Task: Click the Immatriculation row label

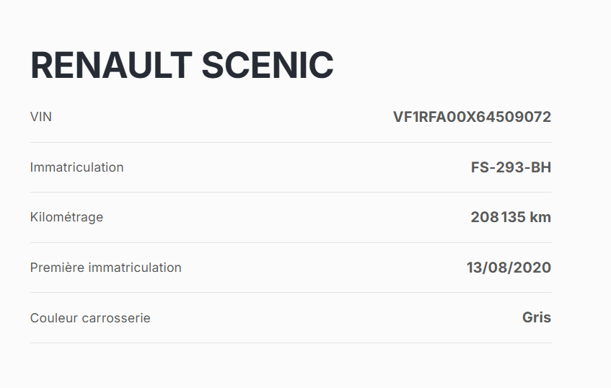Action: click(x=76, y=167)
